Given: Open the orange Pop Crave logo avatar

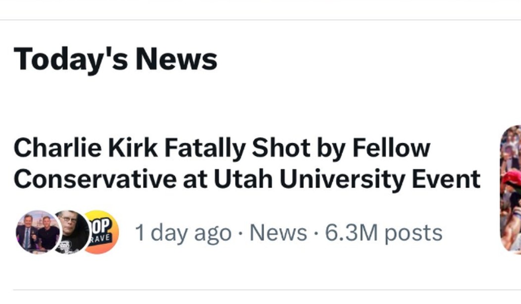Looking at the screenshot, I should (x=103, y=232).
